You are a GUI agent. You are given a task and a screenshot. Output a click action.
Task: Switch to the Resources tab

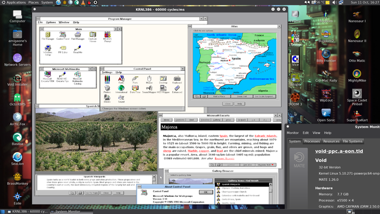coord(331,141)
